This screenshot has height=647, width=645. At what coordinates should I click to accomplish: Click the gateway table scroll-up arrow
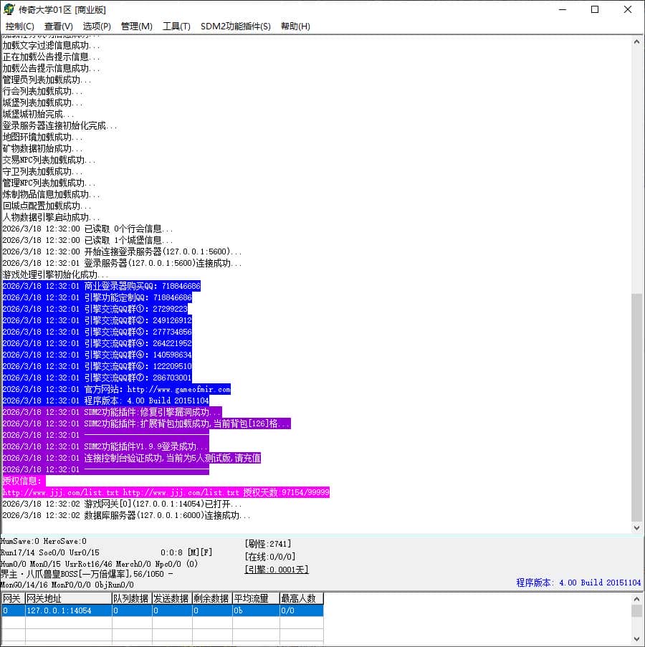pos(636,599)
